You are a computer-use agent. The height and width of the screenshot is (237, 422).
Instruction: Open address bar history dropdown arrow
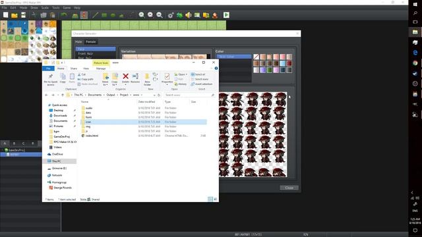[154, 95]
